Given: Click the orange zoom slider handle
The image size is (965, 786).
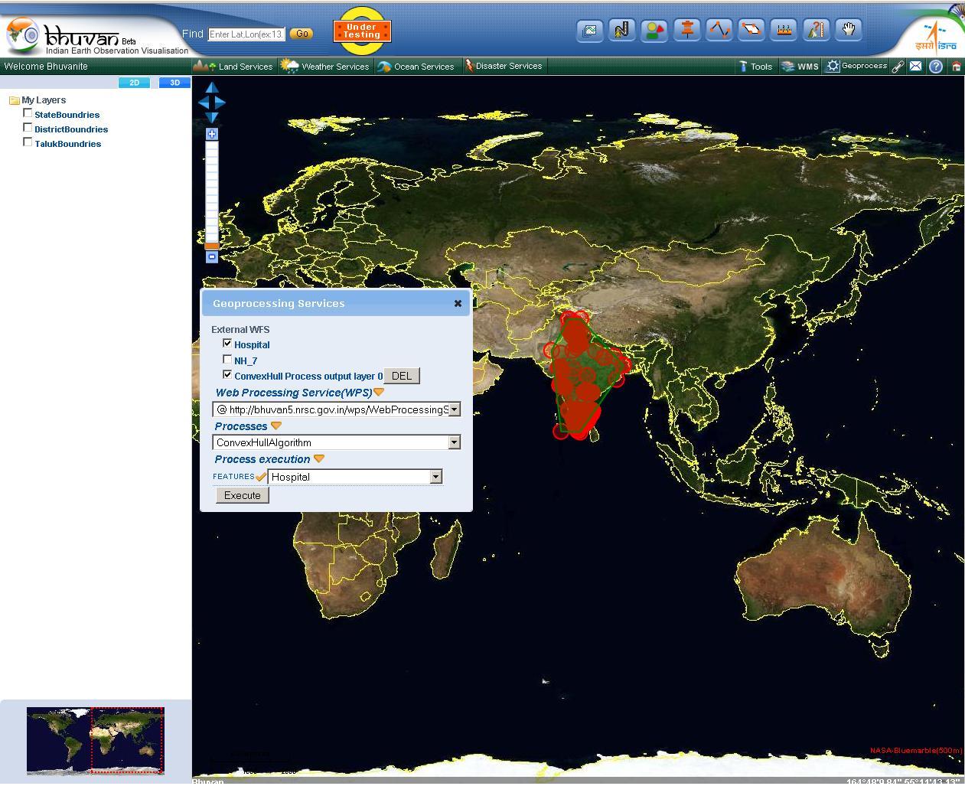Looking at the screenshot, I should 212,246.
